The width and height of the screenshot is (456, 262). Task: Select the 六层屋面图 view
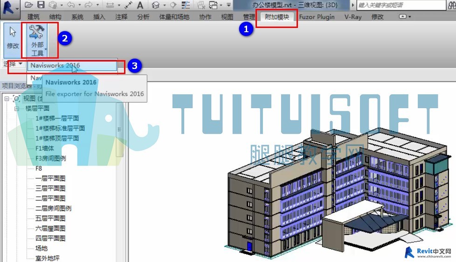[50, 228]
